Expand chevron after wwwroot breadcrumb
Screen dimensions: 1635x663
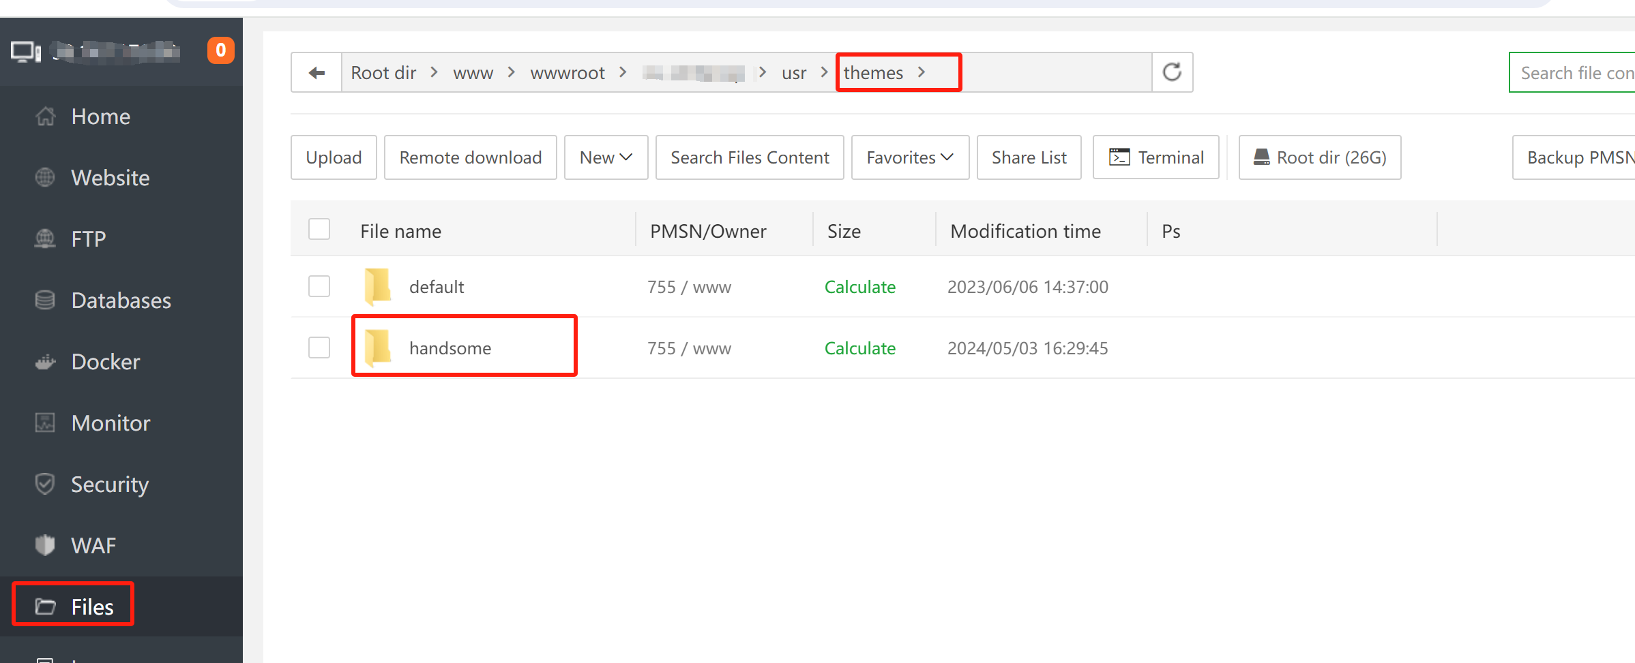[623, 72]
